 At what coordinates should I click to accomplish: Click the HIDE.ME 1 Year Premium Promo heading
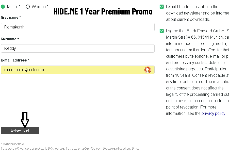pos(103,12)
